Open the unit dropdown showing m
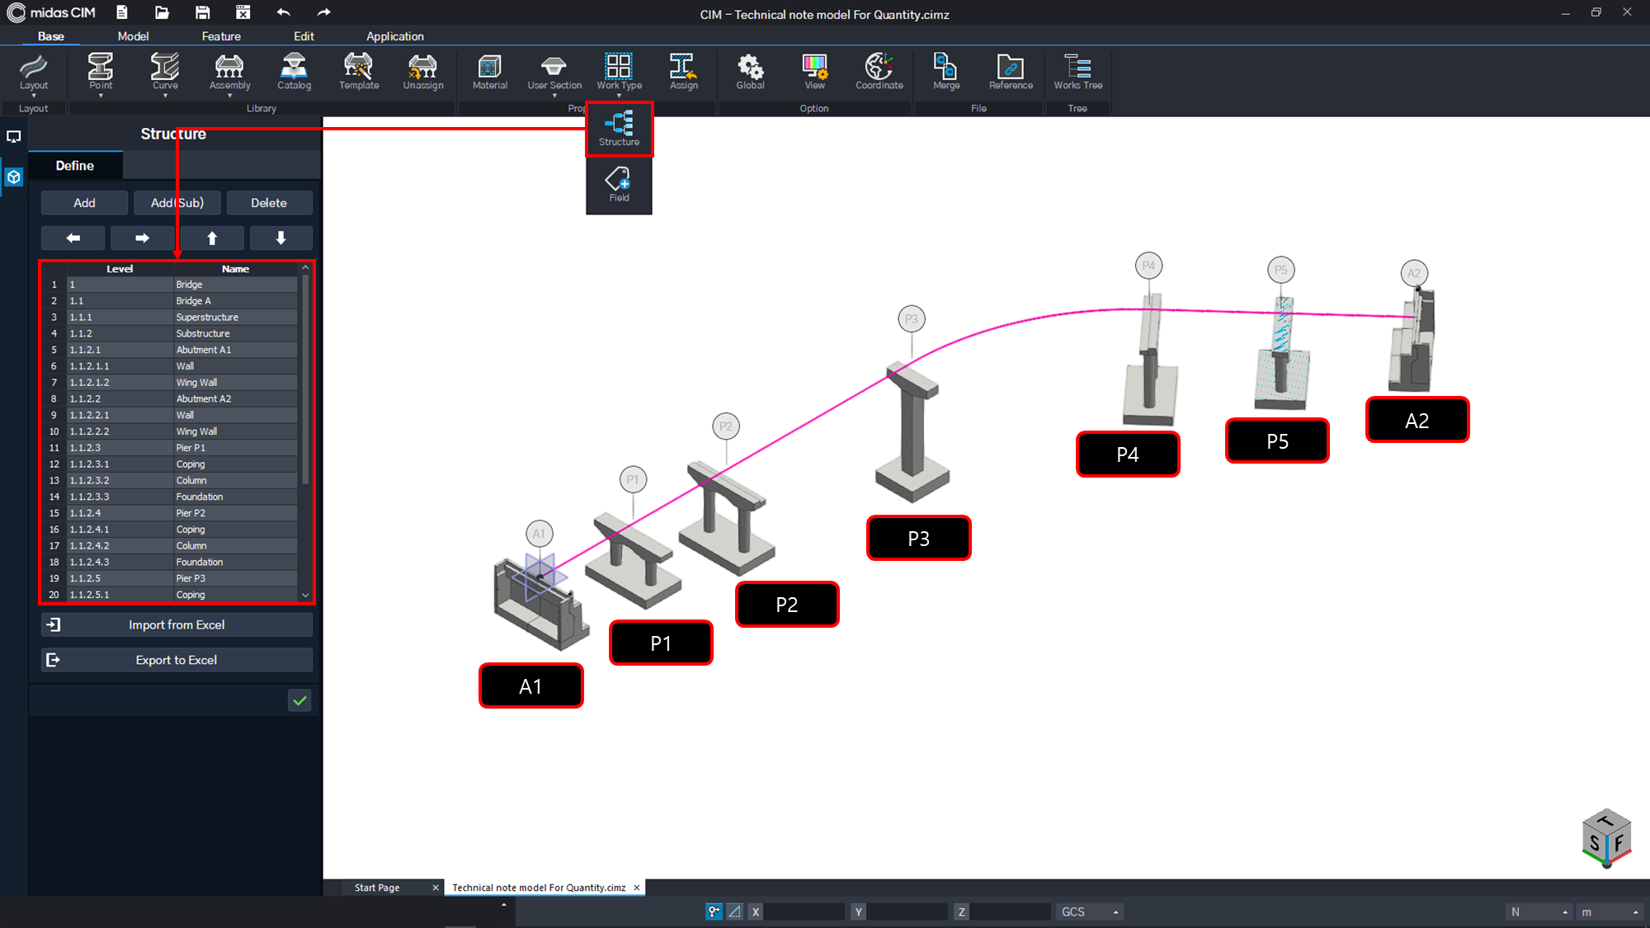 (x=1610, y=912)
